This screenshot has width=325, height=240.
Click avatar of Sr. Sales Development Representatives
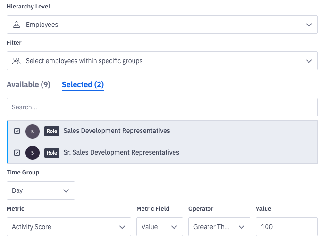click(x=33, y=153)
